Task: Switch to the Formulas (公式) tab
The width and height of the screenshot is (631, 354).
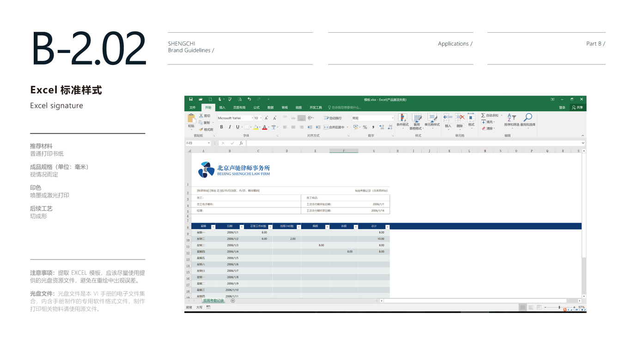Action: tap(256, 107)
